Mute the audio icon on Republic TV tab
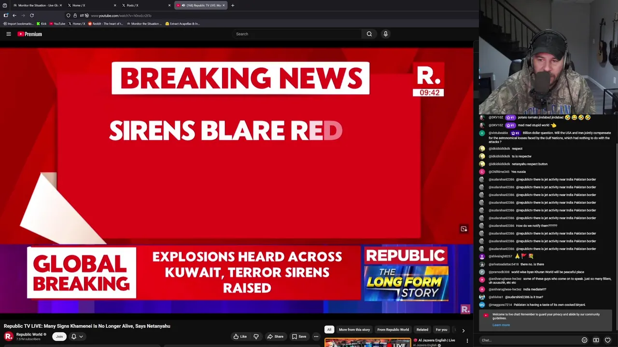This screenshot has height=347, width=618. point(183,5)
